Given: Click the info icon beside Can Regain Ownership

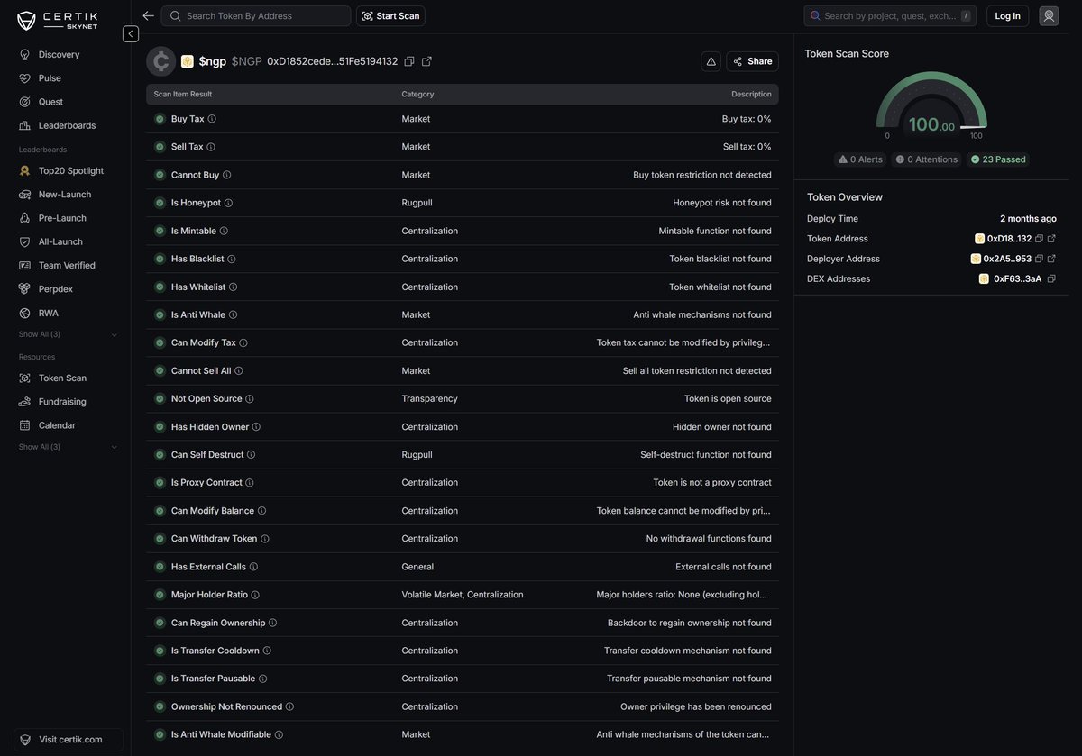Looking at the screenshot, I should pos(272,623).
